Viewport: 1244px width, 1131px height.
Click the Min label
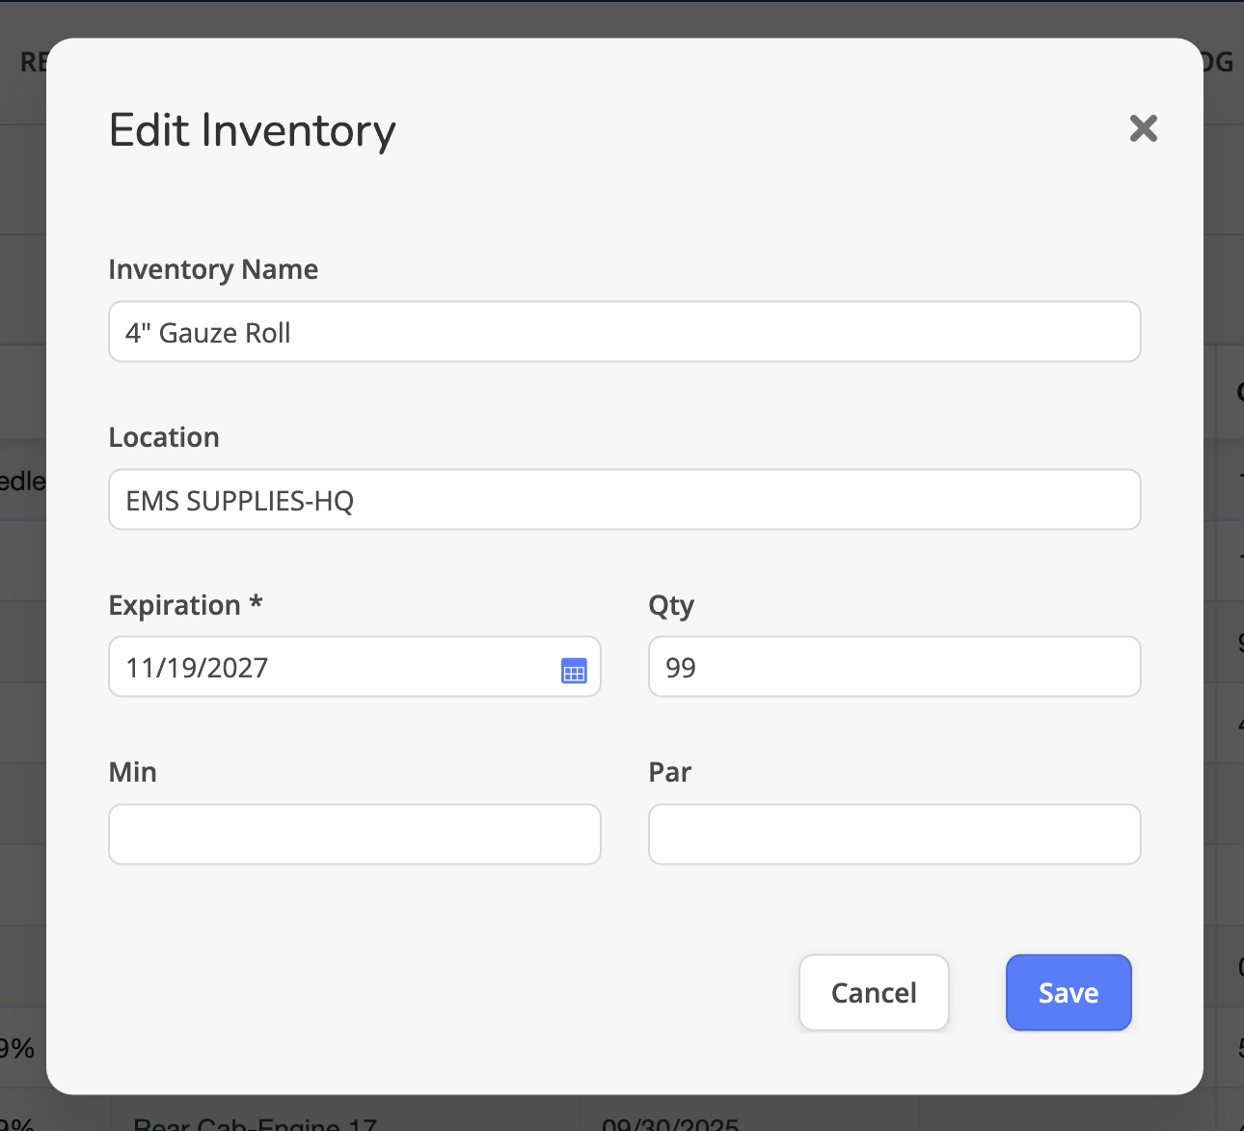point(133,772)
